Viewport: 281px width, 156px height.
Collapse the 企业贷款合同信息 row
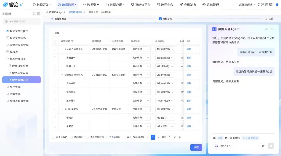pyautogui.click(x=62, y=75)
